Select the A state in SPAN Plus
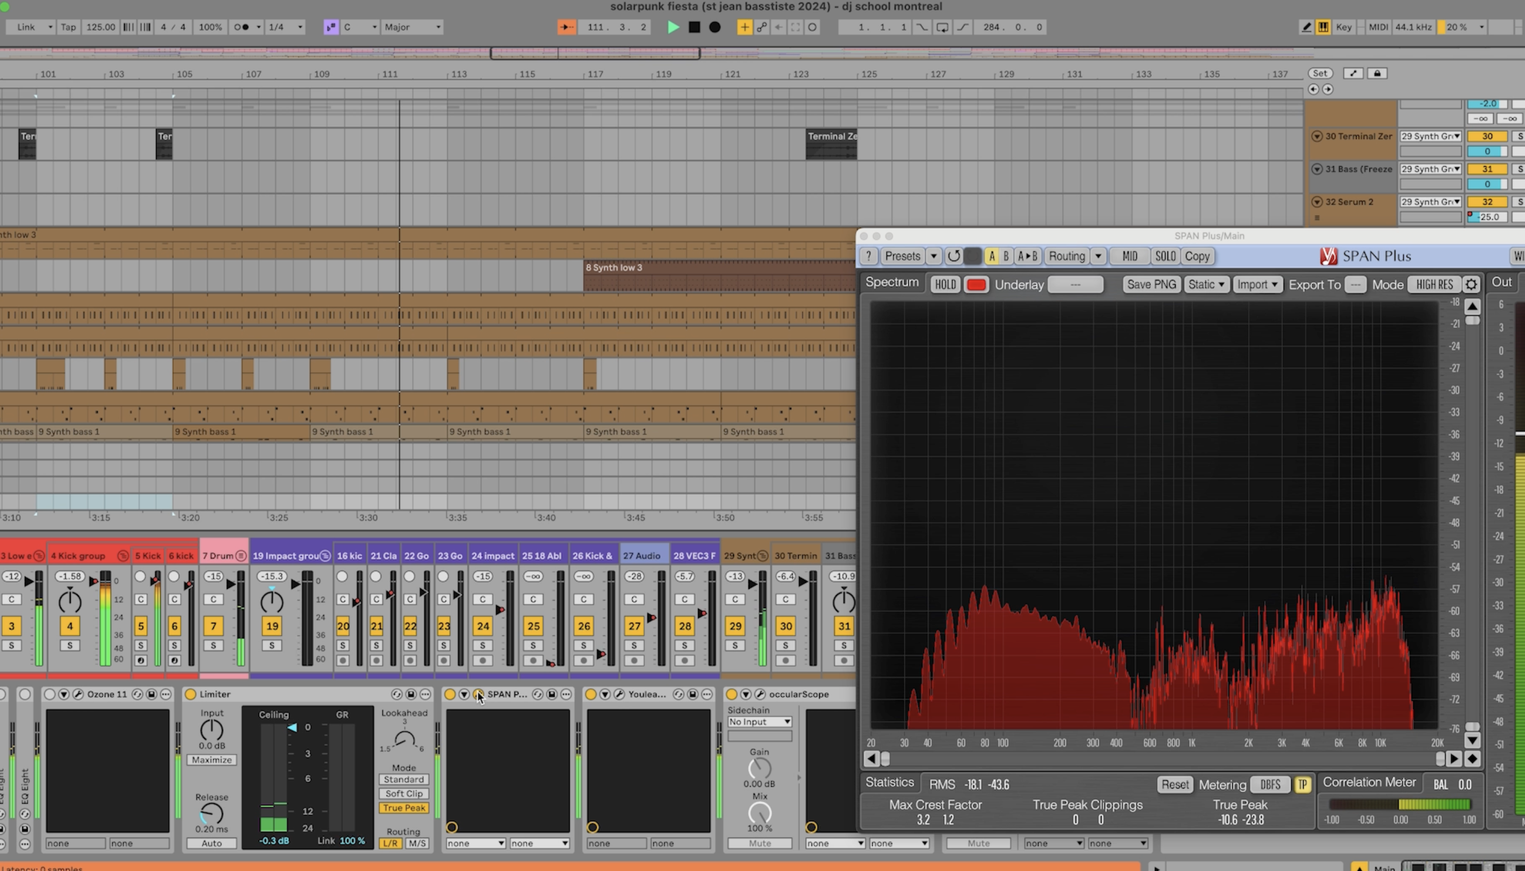Viewport: 1525px width, 871px height. (991, 256)
